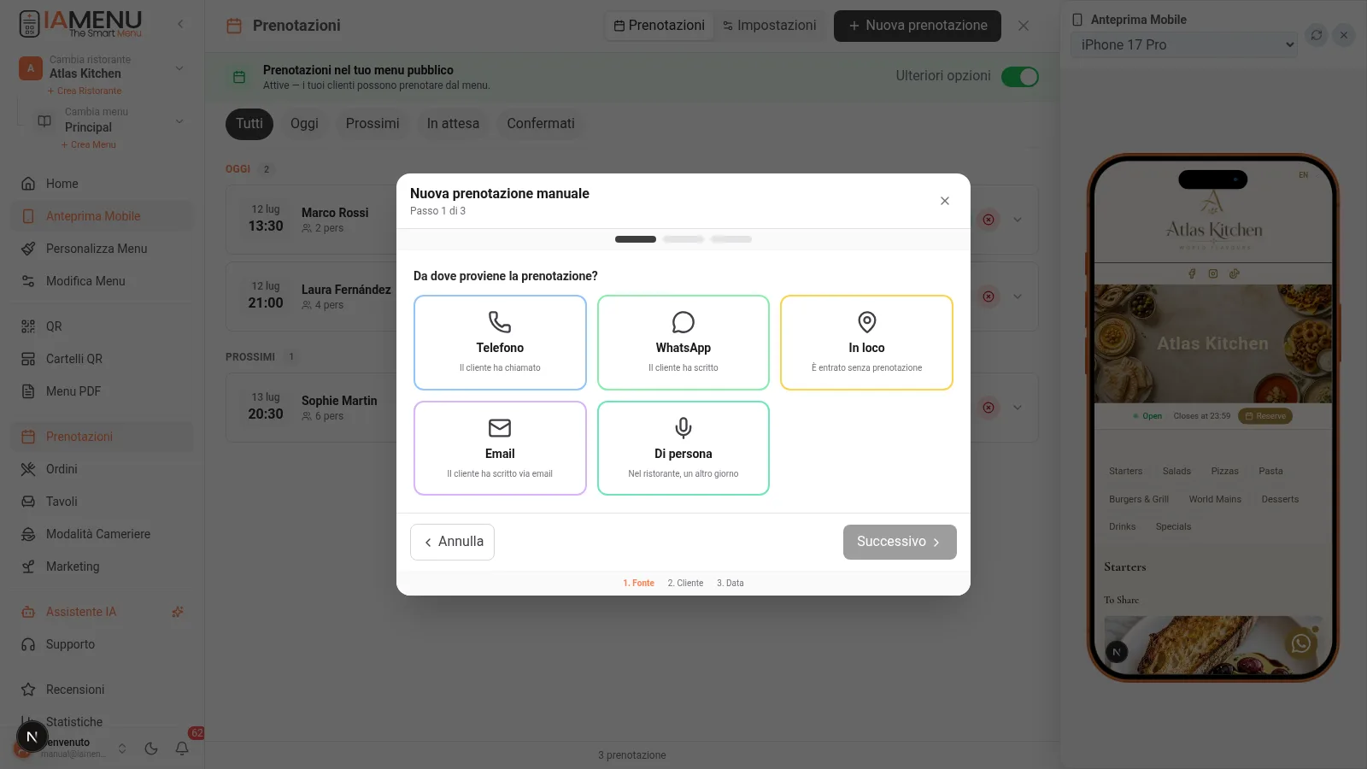Screen dimensions: 1367x769
Task: Open Personalizza Menu in the sidebar
Action: (x=103, y=249)
